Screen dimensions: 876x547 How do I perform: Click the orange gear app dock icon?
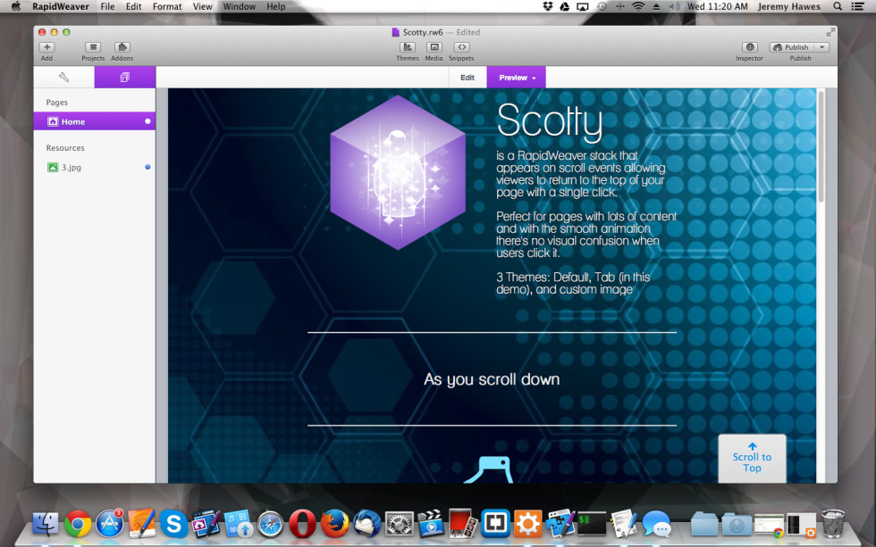[527, 524]
